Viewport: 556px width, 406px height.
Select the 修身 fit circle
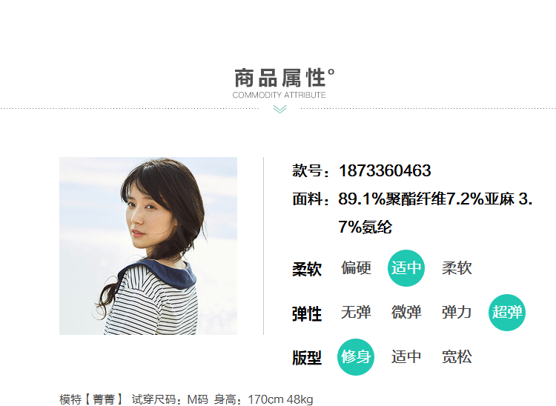(x=356, y=357)
